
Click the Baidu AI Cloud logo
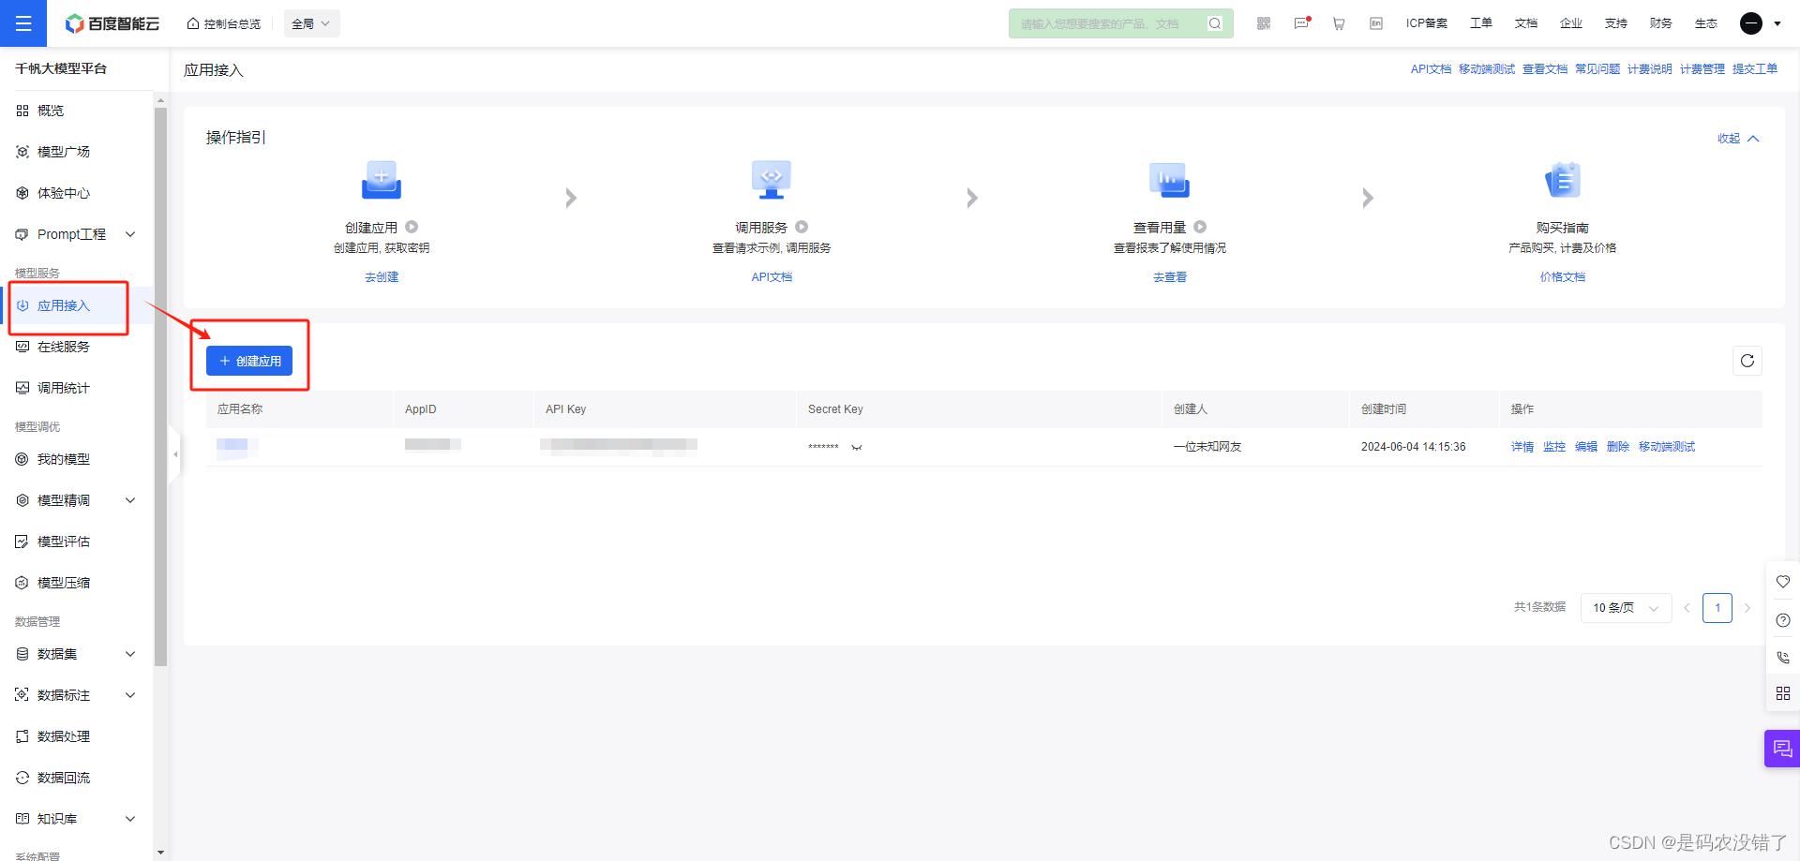(x=112, y=23)
